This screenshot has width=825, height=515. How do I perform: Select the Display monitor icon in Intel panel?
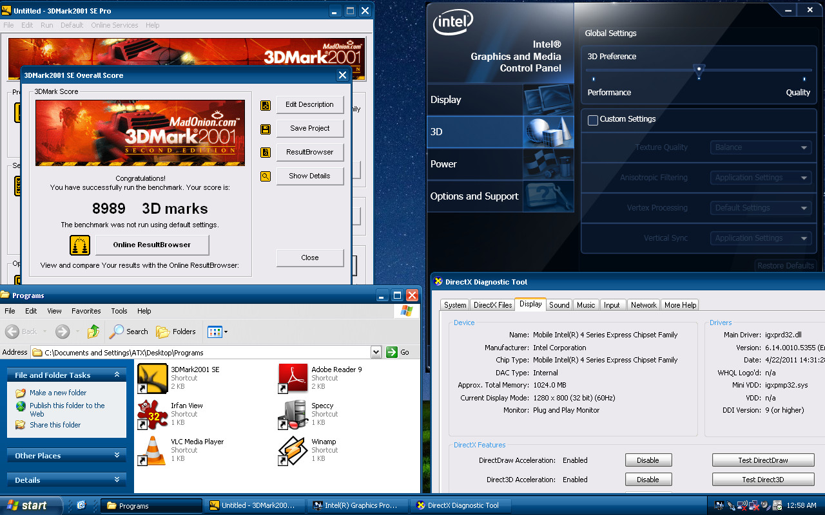click(547, 100)
